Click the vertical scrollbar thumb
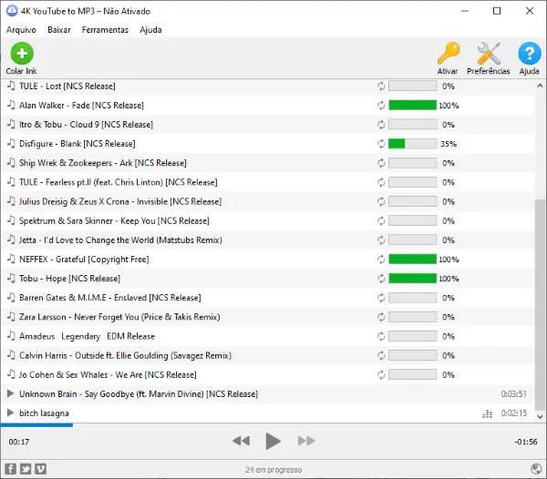This screenshot has height=479, width=547. [x=540, y=305]
